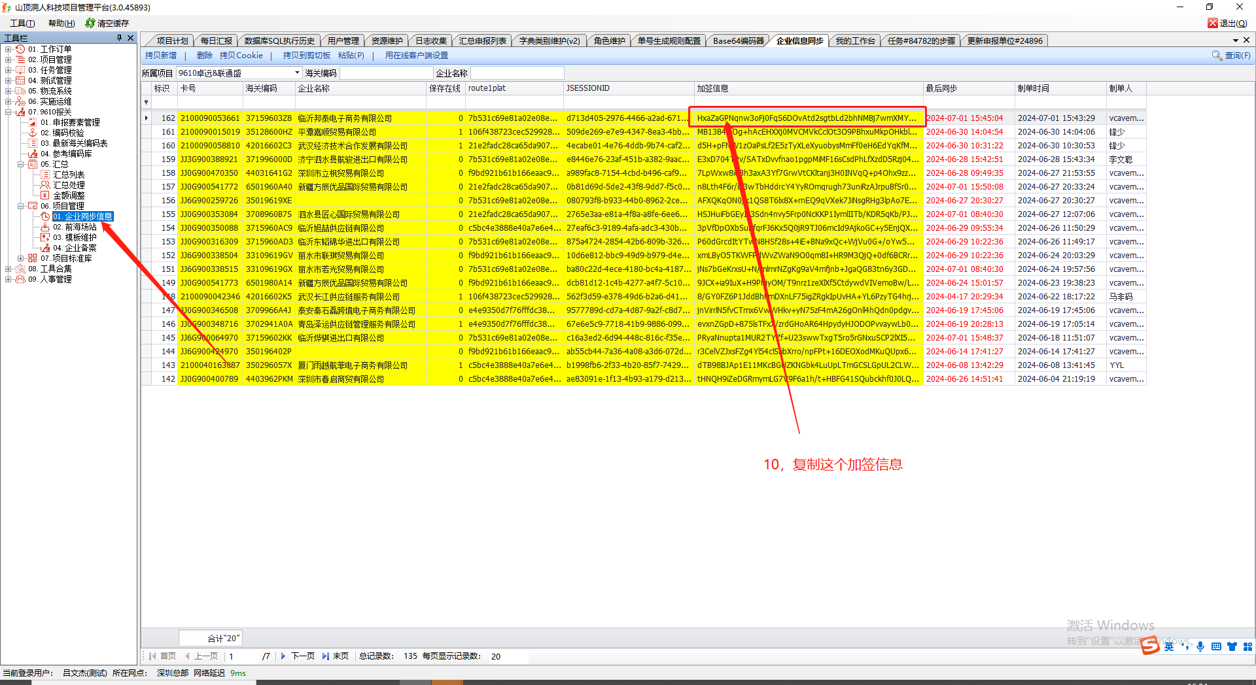The image size is (1256, 685).
Task: Click the anchor icon beside 编码校验
Action: click(x=33, y=133)
